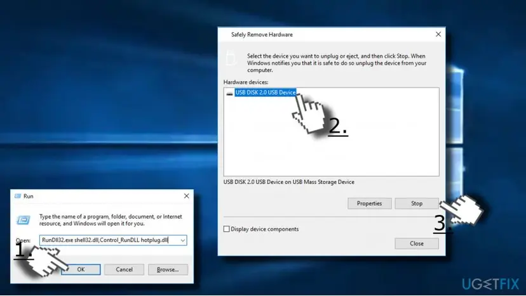Click the hardware eject icon beside instructions
Screen dimensions: 526x296
(231, 58)
